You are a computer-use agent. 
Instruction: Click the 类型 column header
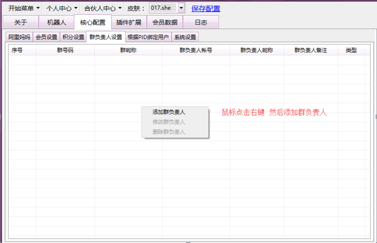[351, 51]
